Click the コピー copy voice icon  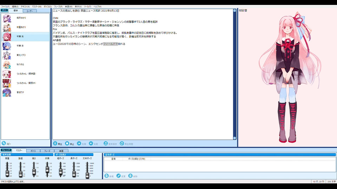tap(4, 143)
